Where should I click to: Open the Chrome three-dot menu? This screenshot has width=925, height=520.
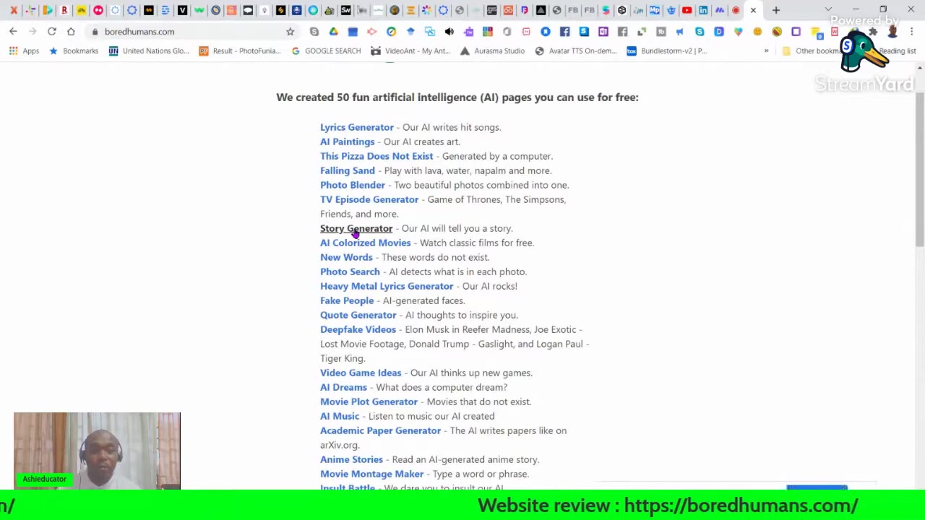(x=911, y=32)
